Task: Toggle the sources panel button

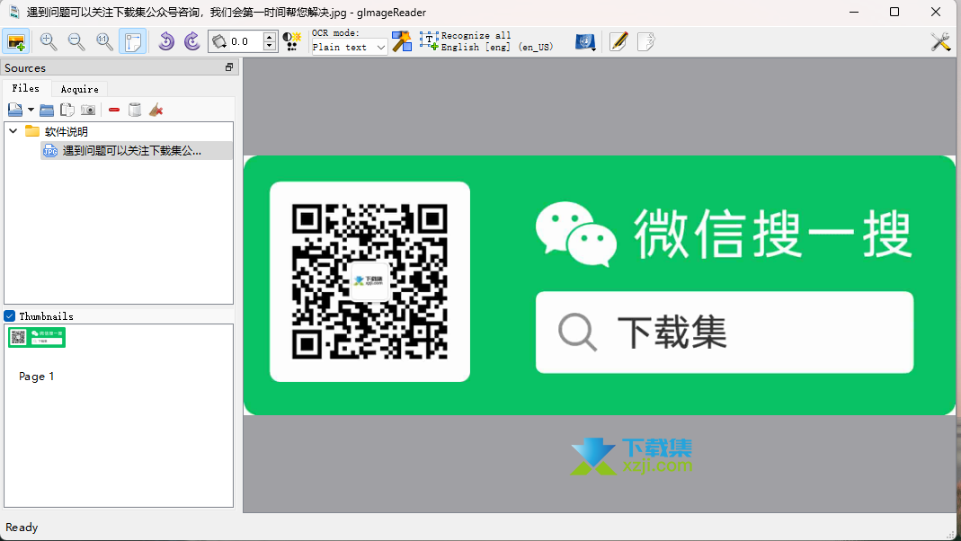Action: pyautogui.click(x=16, y=41)
